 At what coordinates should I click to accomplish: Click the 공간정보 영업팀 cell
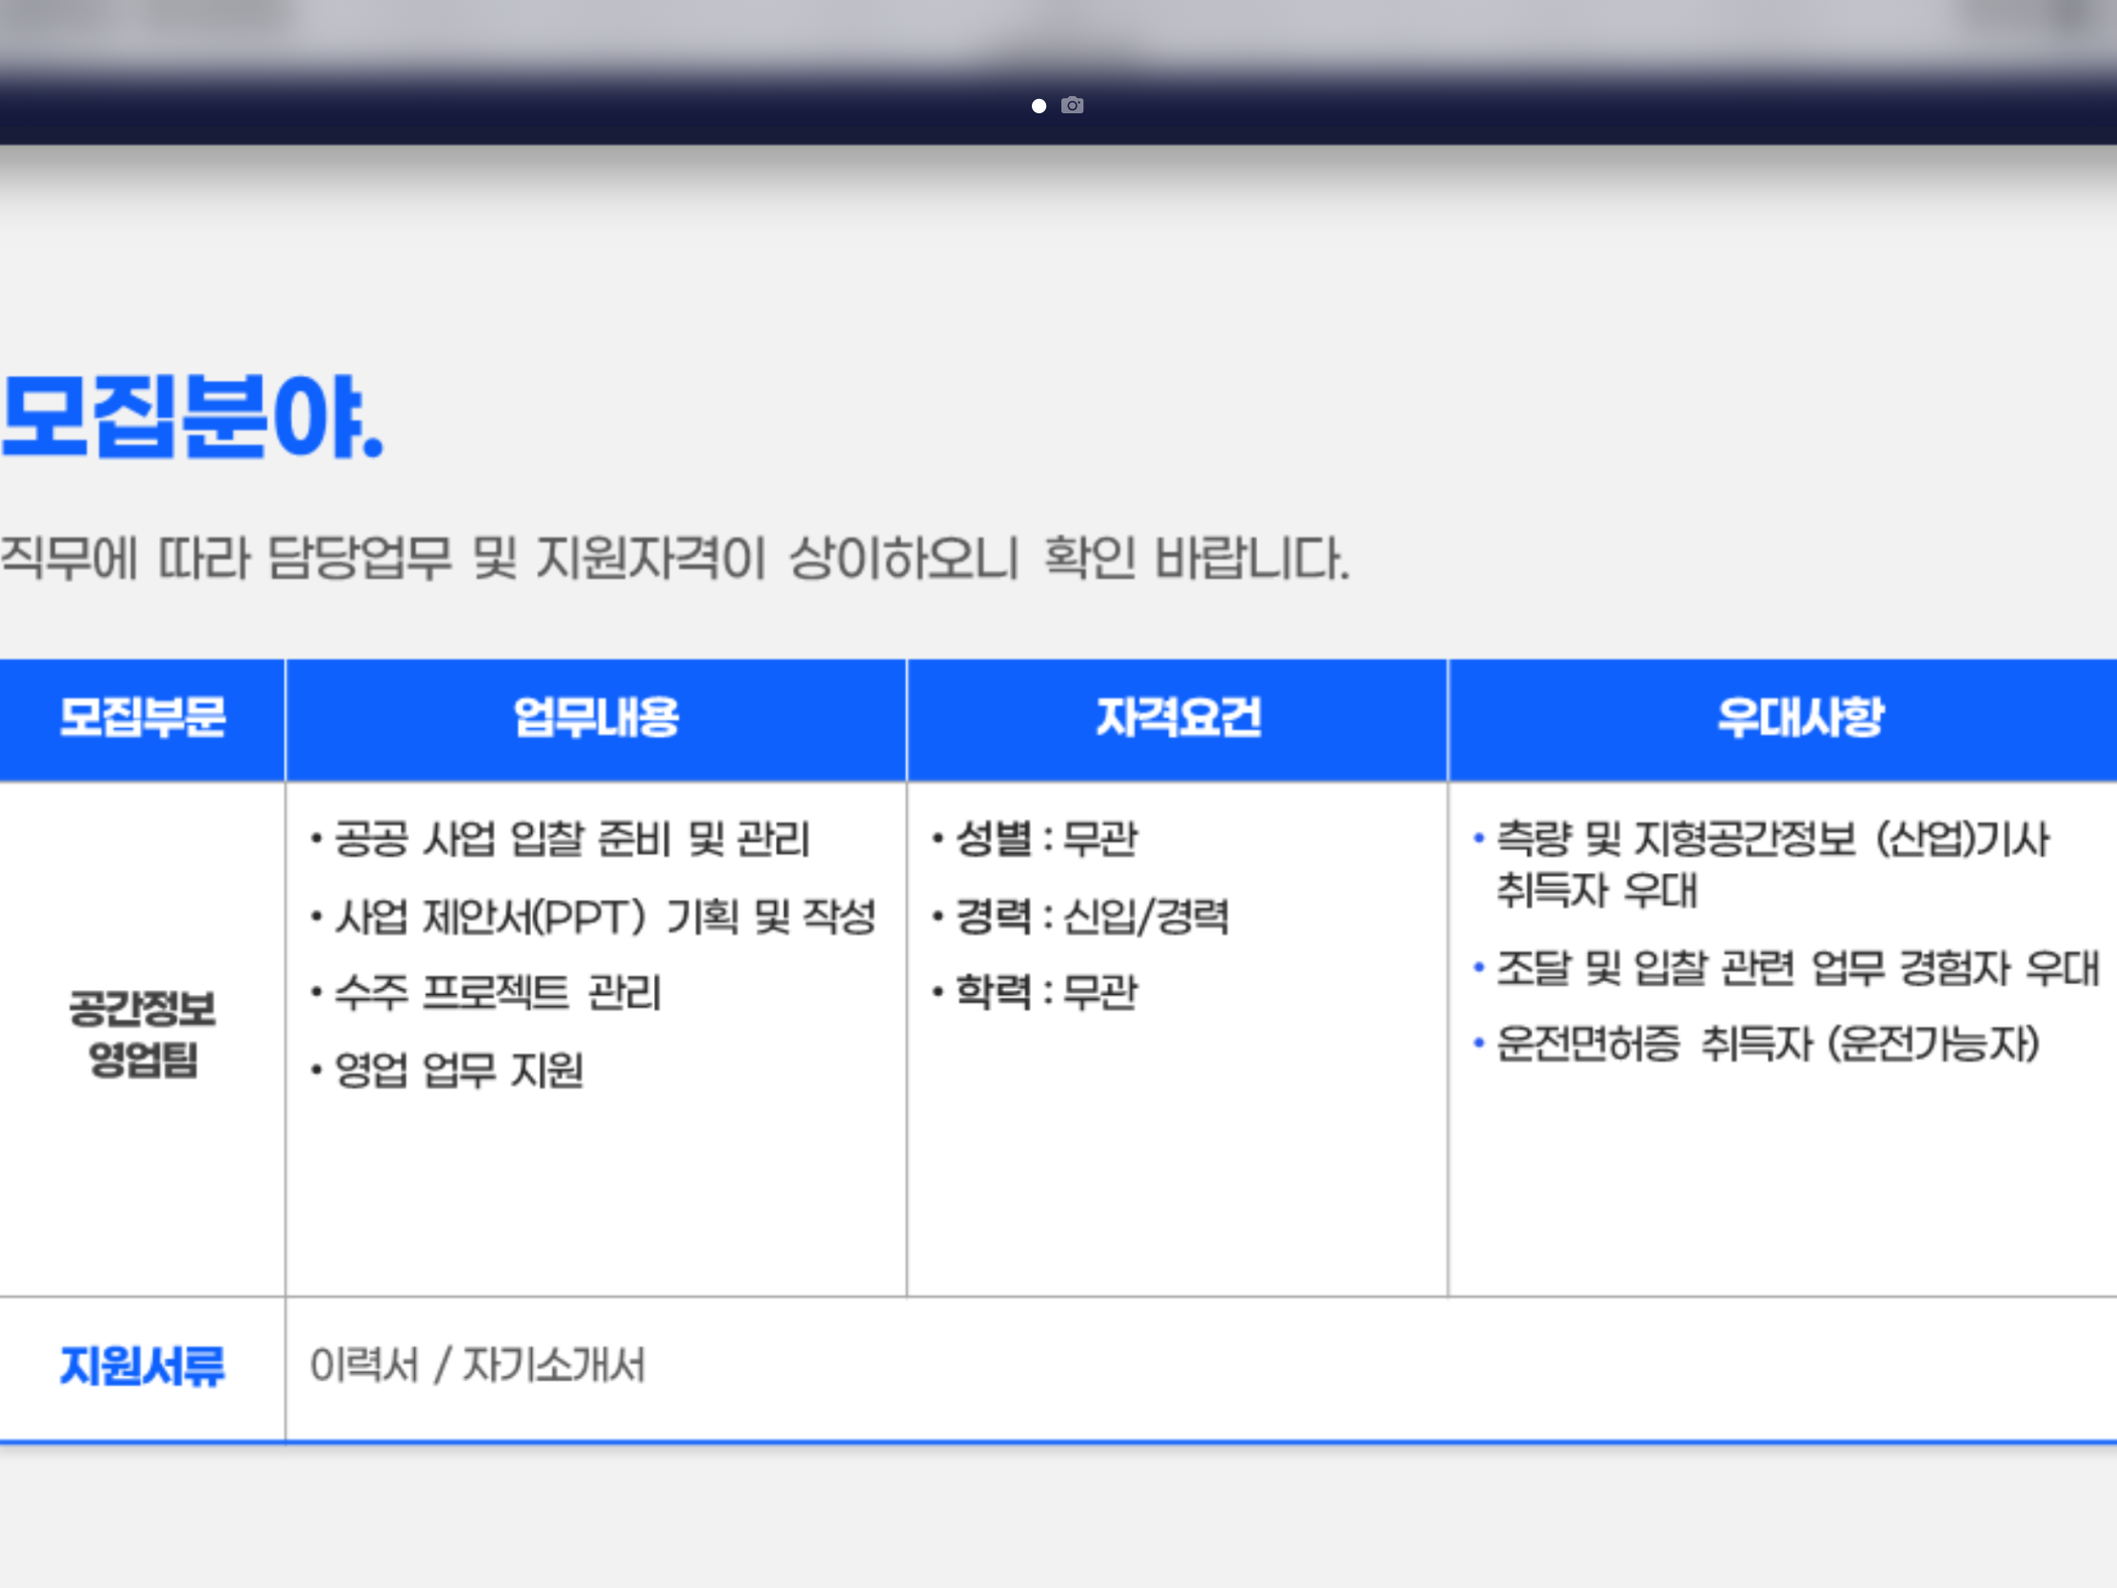coord(142,1034)
